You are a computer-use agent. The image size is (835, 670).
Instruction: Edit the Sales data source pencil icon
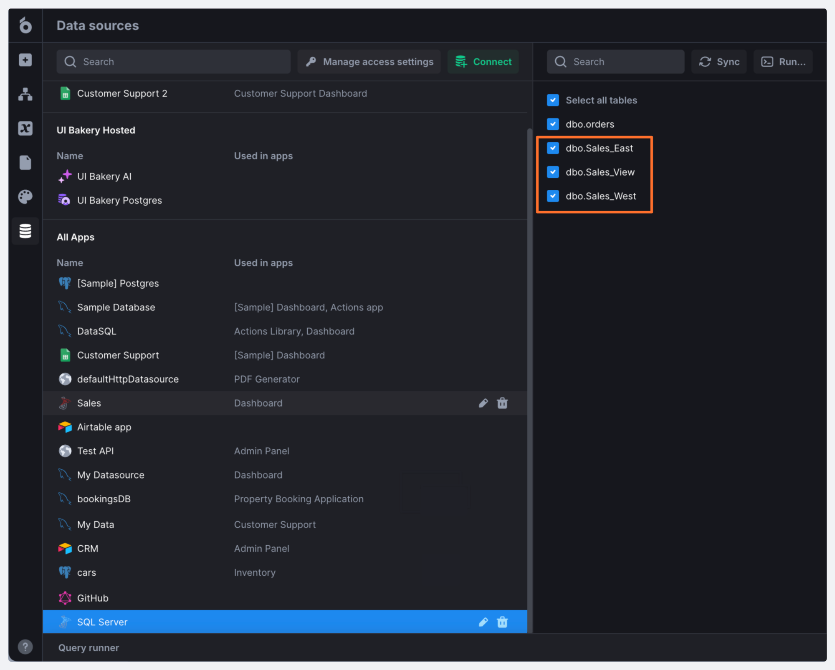point(483,403)
